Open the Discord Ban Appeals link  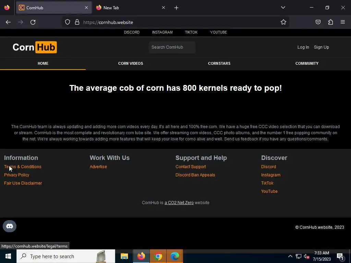tap(195, 175)
